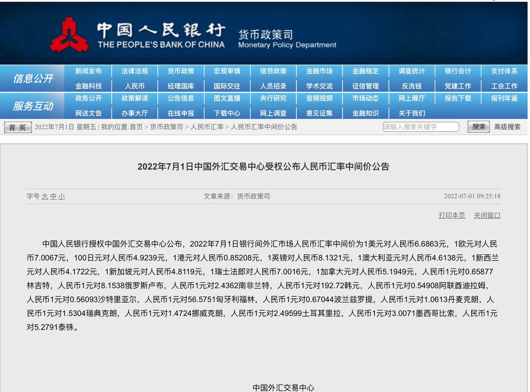Viewport: 530px width, 392px height.
Task: Follow the 人民币汇率 breadcrumb link
Action: pos(207,127)
